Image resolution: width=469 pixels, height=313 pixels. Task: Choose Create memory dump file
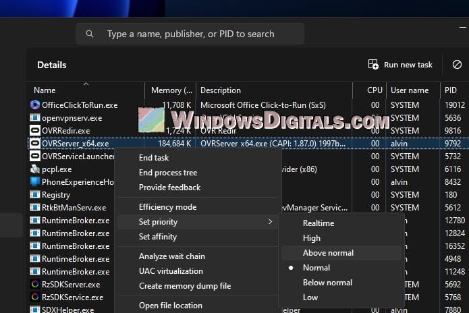coord(185,286)
